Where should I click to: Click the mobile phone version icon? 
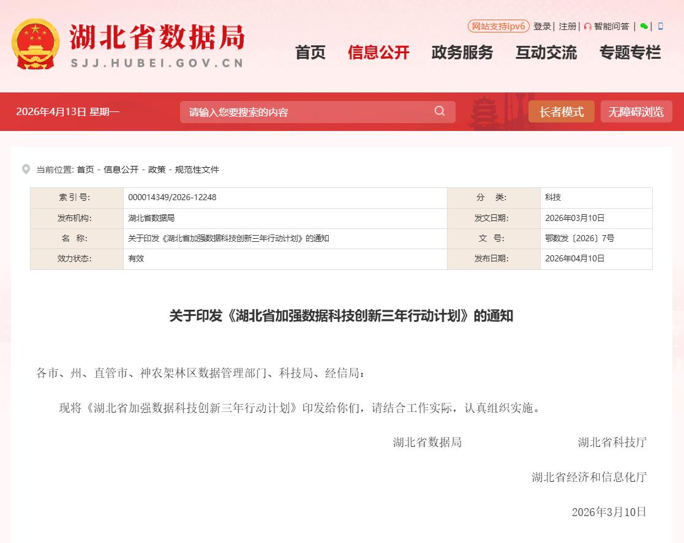coord(660,26)
